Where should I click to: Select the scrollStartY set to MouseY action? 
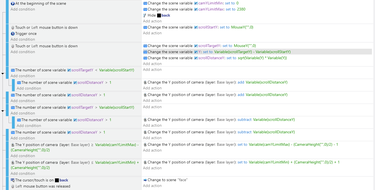coord(198,27)
